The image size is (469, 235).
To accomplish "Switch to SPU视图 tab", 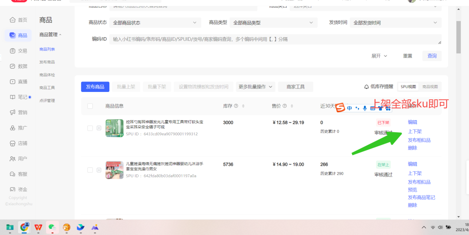I will pos(408,87).
